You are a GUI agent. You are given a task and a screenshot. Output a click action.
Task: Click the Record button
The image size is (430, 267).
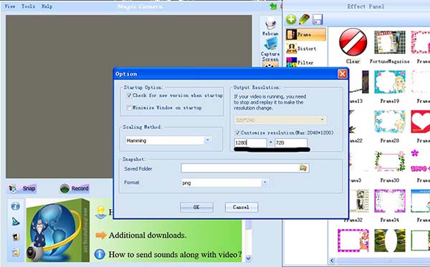(74, 188)
